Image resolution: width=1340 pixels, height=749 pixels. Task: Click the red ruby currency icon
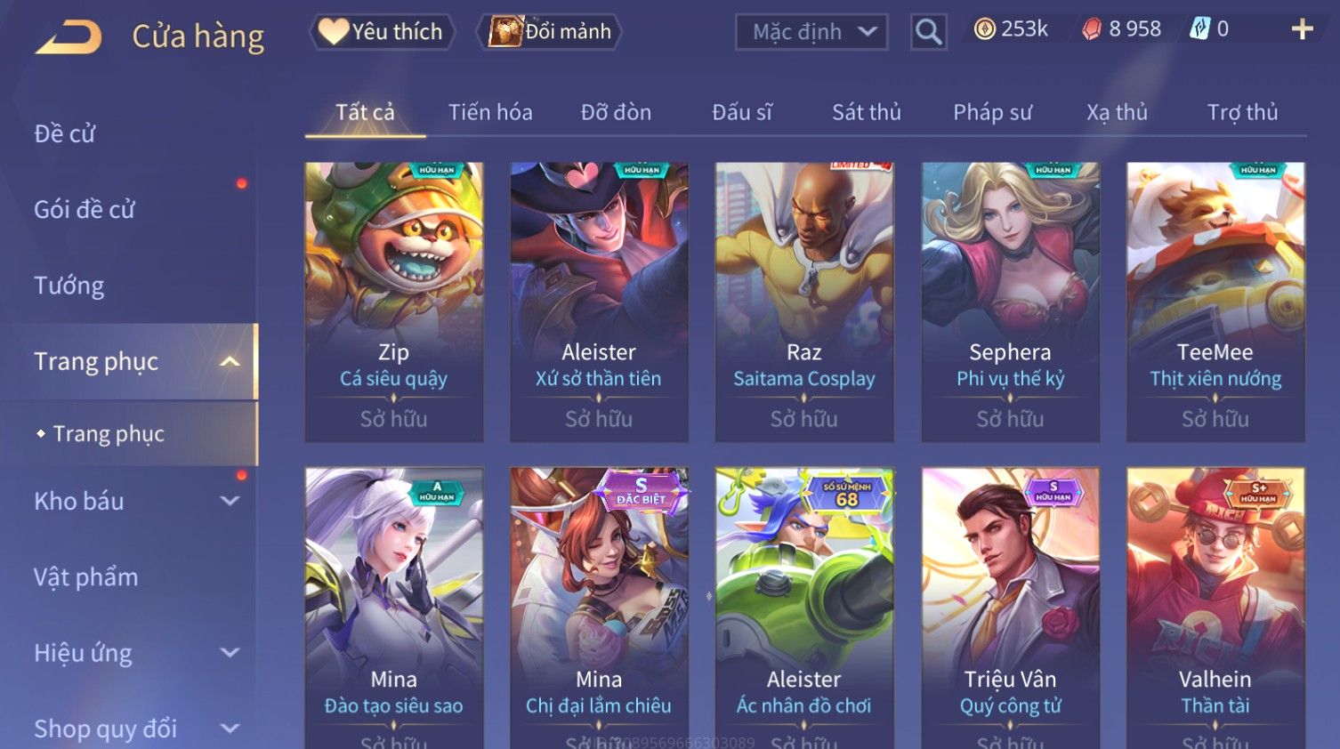(1092, 29)
